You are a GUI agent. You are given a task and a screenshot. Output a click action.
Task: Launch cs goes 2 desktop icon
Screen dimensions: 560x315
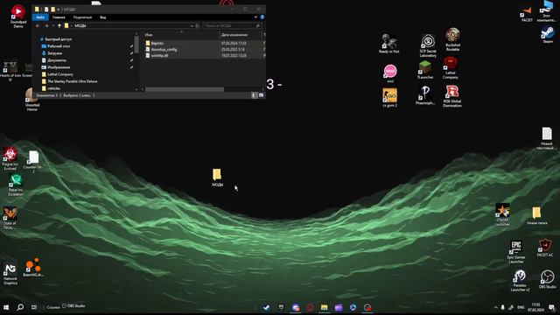point(389,97)
